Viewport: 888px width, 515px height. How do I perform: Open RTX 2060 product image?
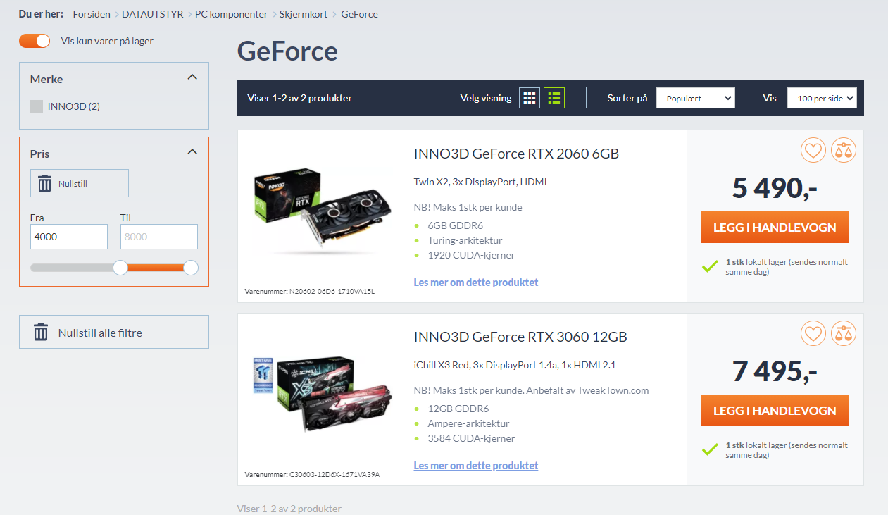(x=323, y=210)
